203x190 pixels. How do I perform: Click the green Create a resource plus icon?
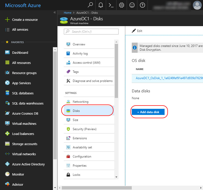pyautogui.click(x=7, y=20)
